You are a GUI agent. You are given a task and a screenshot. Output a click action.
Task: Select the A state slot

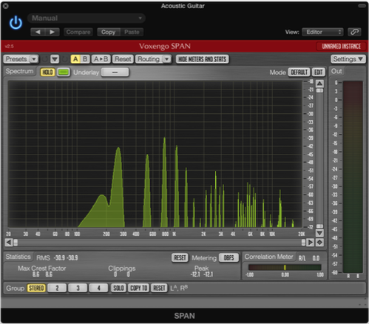click(75, 59)
